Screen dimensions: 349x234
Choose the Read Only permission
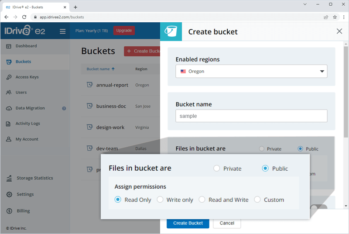point(118,200)
